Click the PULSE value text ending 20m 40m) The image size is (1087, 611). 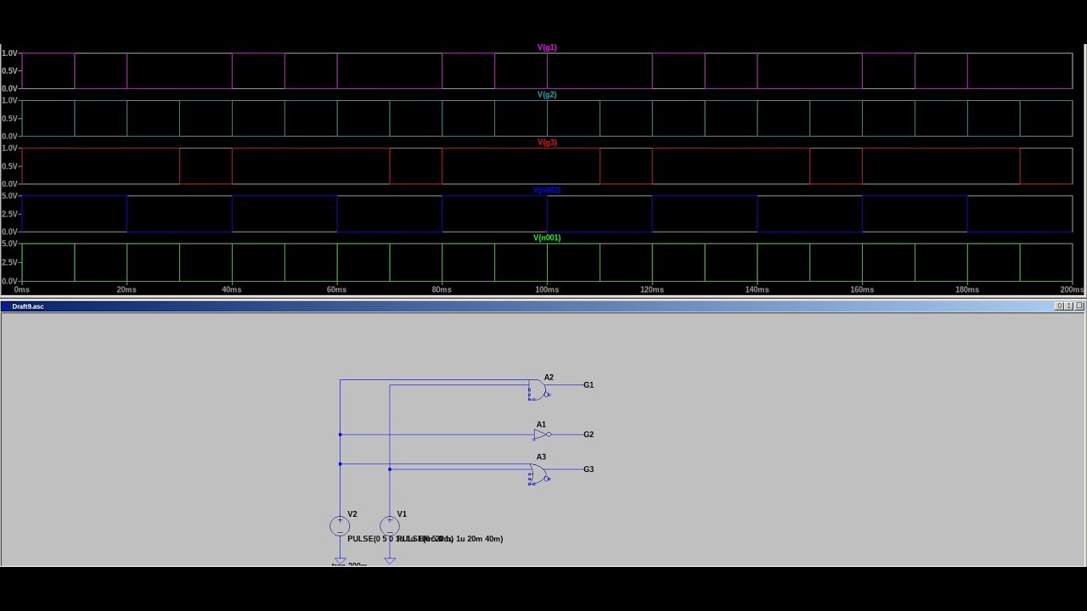click(x=450, y=539)
